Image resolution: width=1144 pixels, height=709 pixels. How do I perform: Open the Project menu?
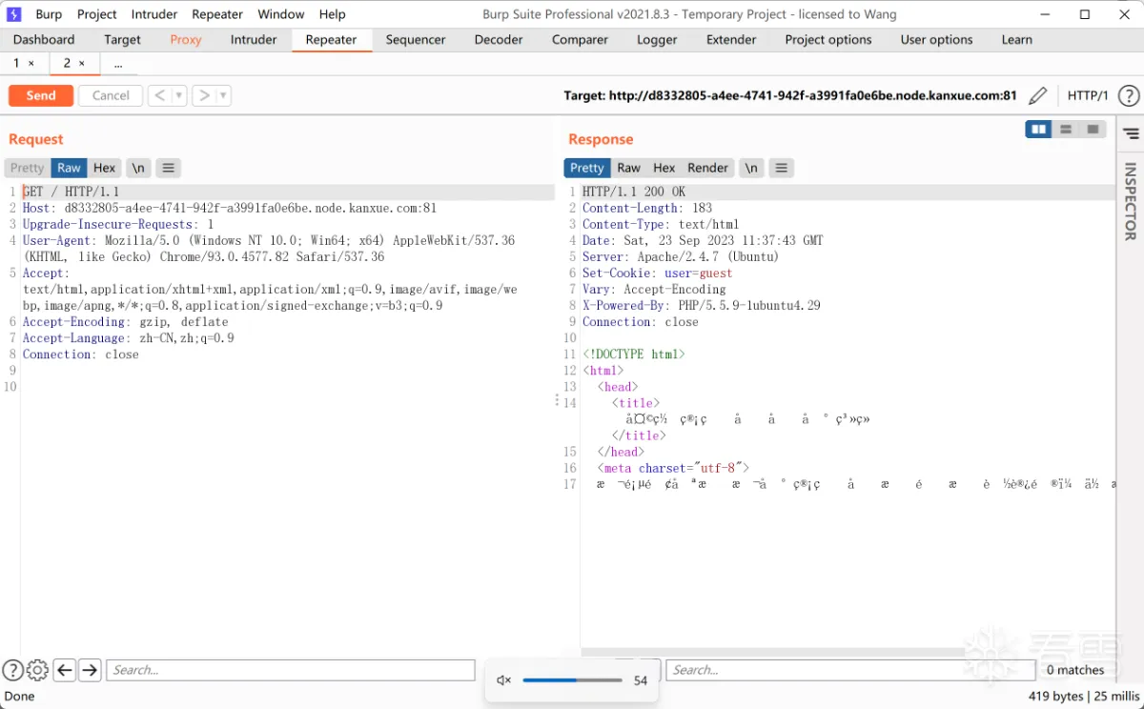pyautogui.click(x=97, y=14)
